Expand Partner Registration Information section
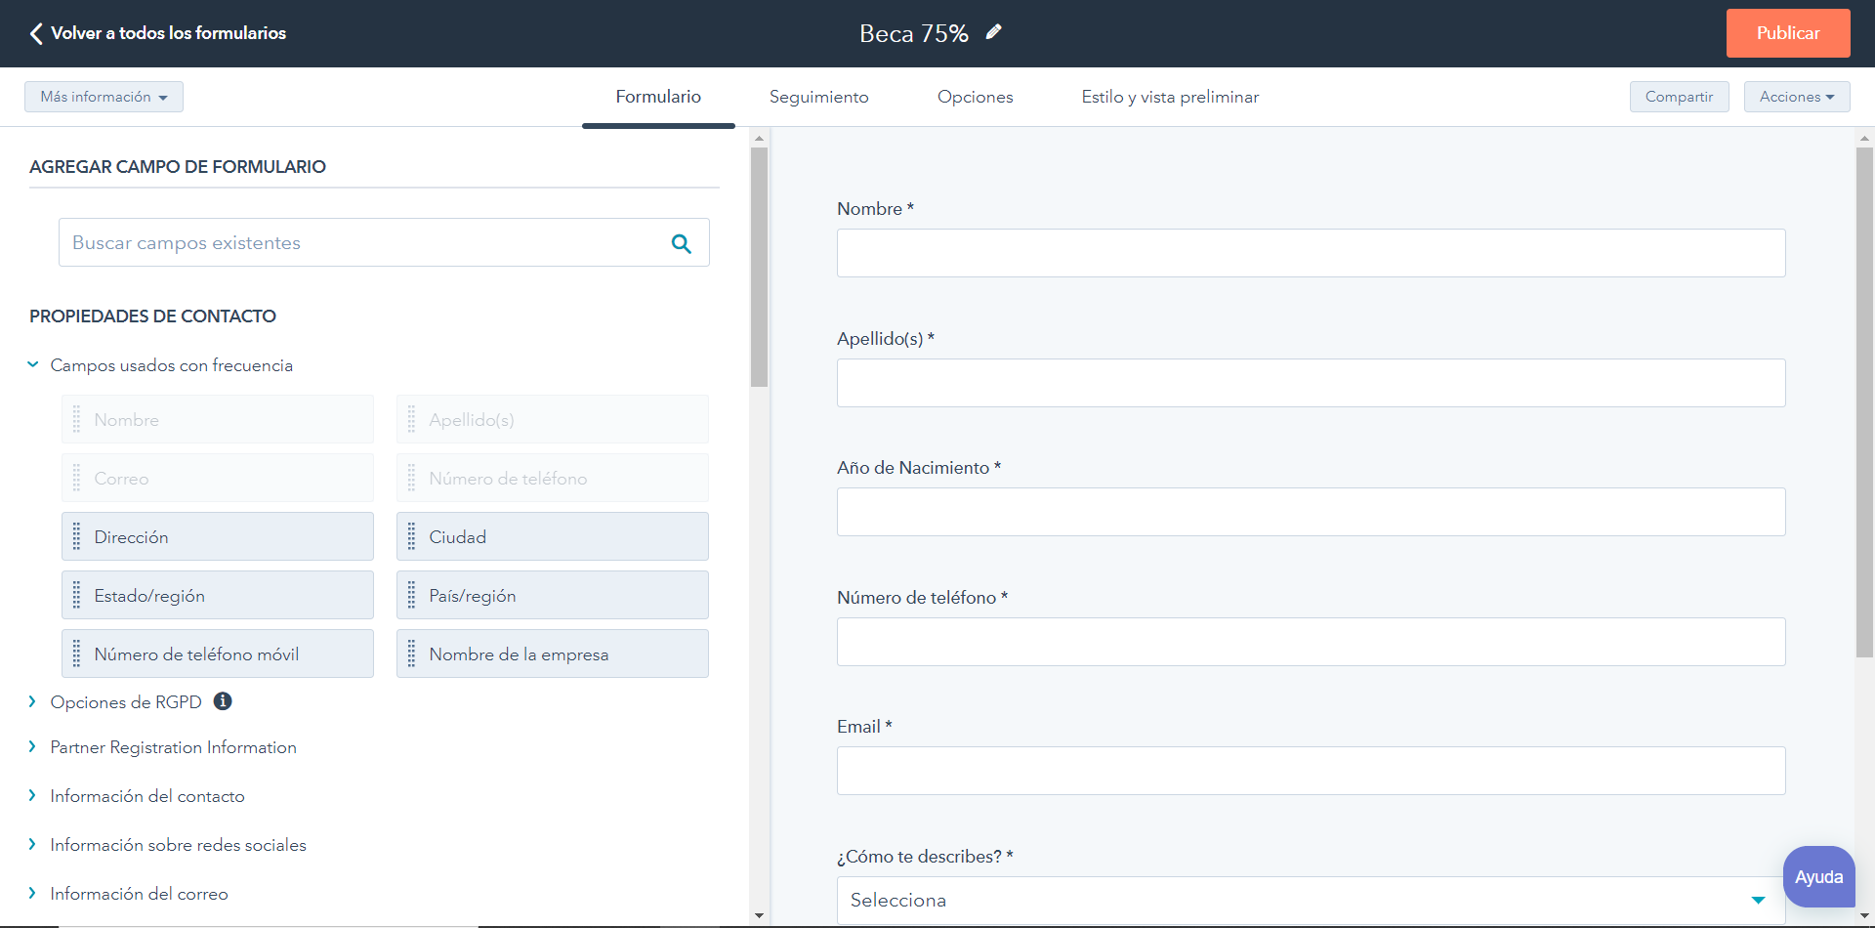Viewport: 1875px width, 928px height. [33, 747]
